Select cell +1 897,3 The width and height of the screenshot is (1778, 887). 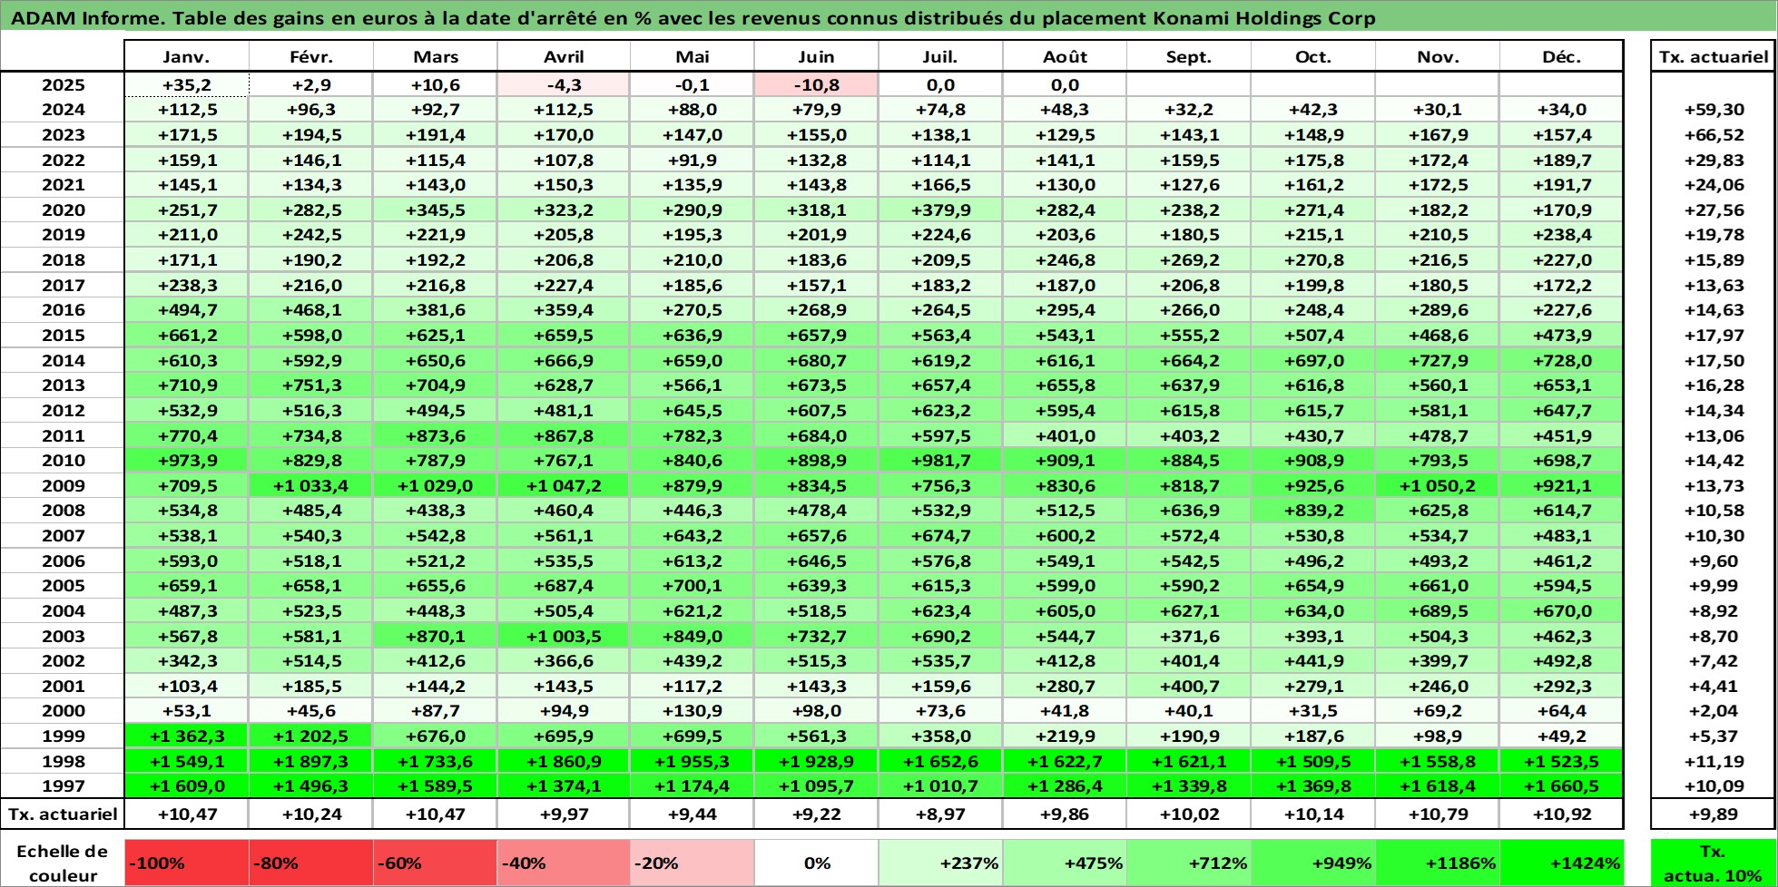click(311, 762)
